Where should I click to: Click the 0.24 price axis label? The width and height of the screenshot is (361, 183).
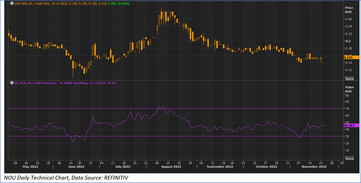click(x=349, y=27)
